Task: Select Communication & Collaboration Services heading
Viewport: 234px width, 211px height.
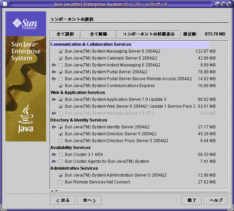Action: (91, 44)
